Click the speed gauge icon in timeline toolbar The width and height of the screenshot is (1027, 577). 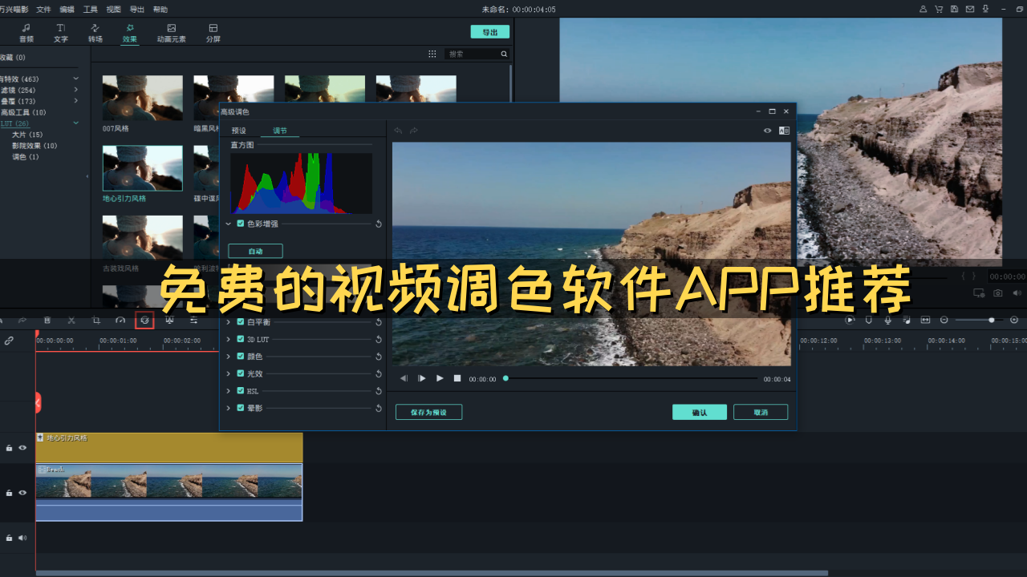click(120, 320)
